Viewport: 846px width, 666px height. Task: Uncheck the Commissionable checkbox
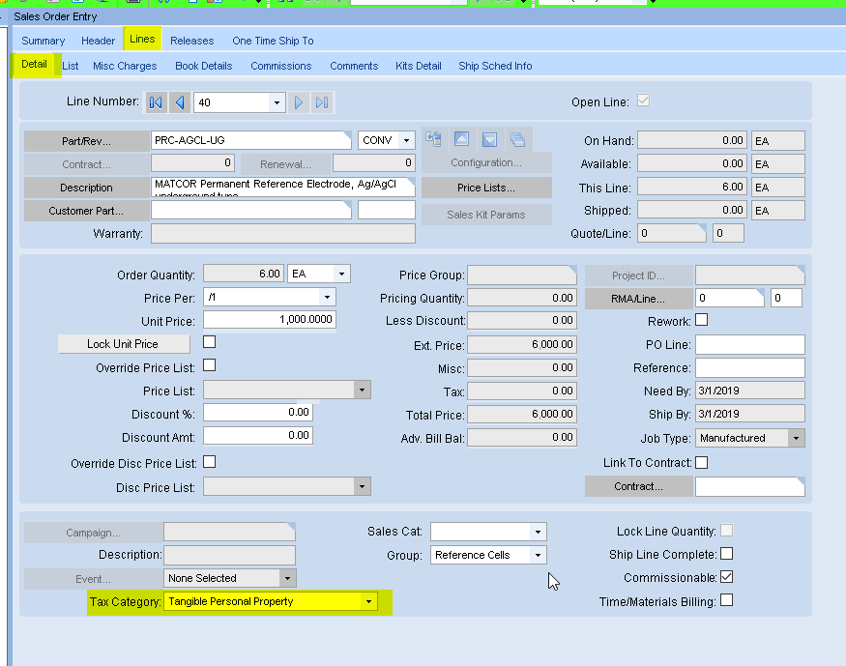pos(727,577)
